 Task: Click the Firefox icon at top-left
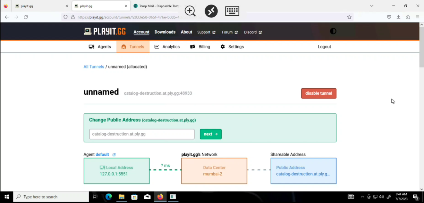pos(6,6)
